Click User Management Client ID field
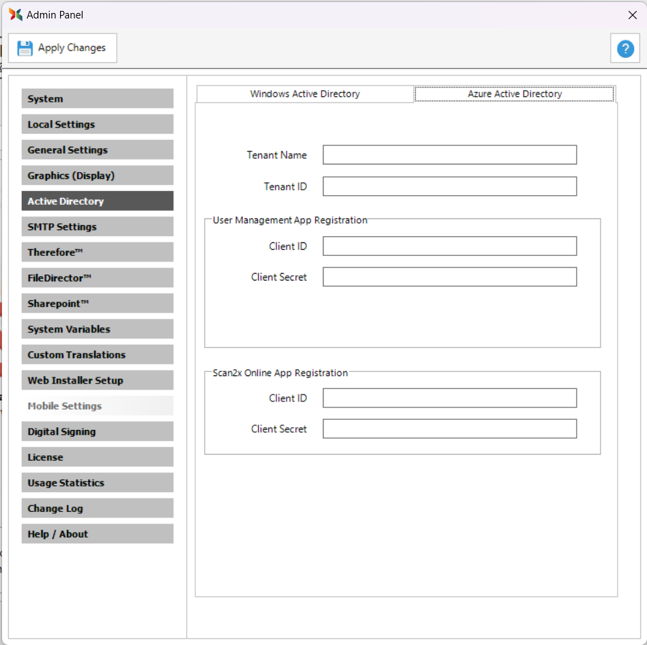The width and height of the screenshot is (647, 645). tap(449, 246)
